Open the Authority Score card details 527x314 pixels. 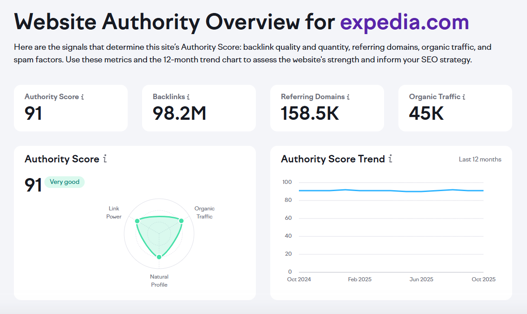[x=70, y=108]
